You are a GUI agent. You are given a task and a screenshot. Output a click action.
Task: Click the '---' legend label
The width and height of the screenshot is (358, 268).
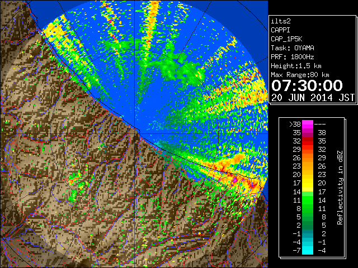320,125
